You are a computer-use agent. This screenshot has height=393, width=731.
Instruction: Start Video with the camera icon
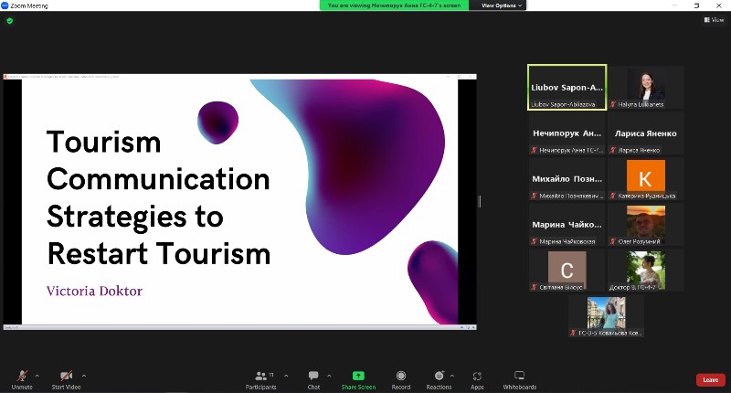point(66,376)
